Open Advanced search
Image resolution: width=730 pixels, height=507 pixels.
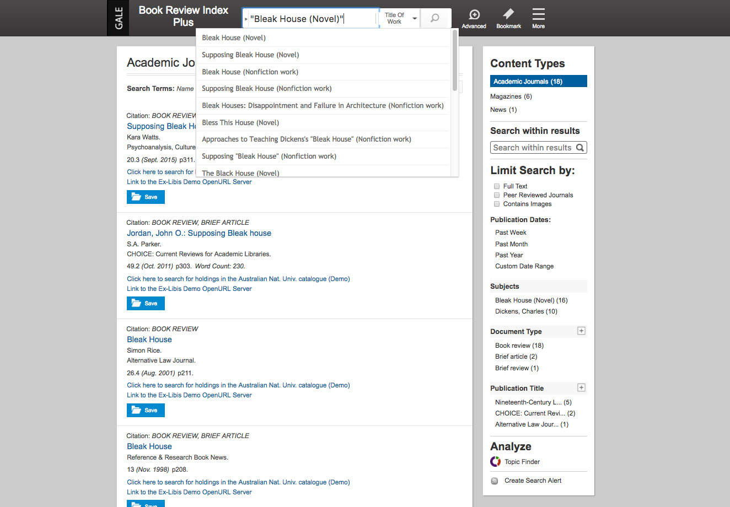[x=474, y=19]
